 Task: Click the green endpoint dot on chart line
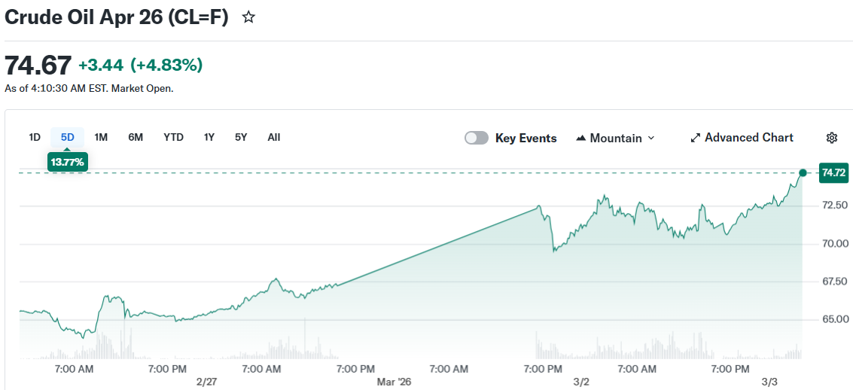[803, 173]
